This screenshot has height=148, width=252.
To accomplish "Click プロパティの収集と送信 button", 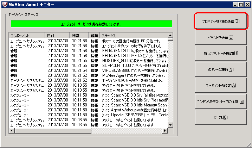I will (221, 21).
